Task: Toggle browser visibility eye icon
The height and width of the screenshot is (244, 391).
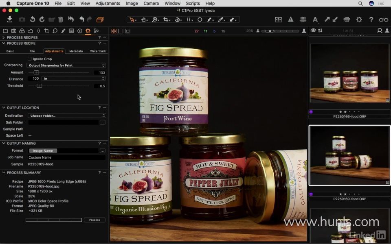Action: [313, 30]
